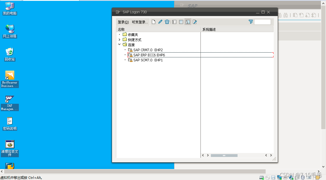
Task: Click the filter text input field
Action: point(263,22)
